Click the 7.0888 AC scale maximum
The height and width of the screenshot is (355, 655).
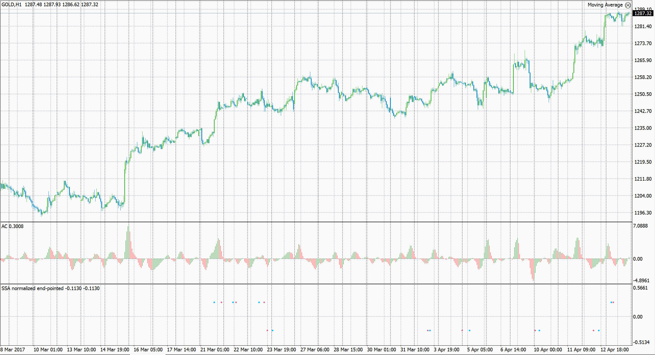point(640,226)
